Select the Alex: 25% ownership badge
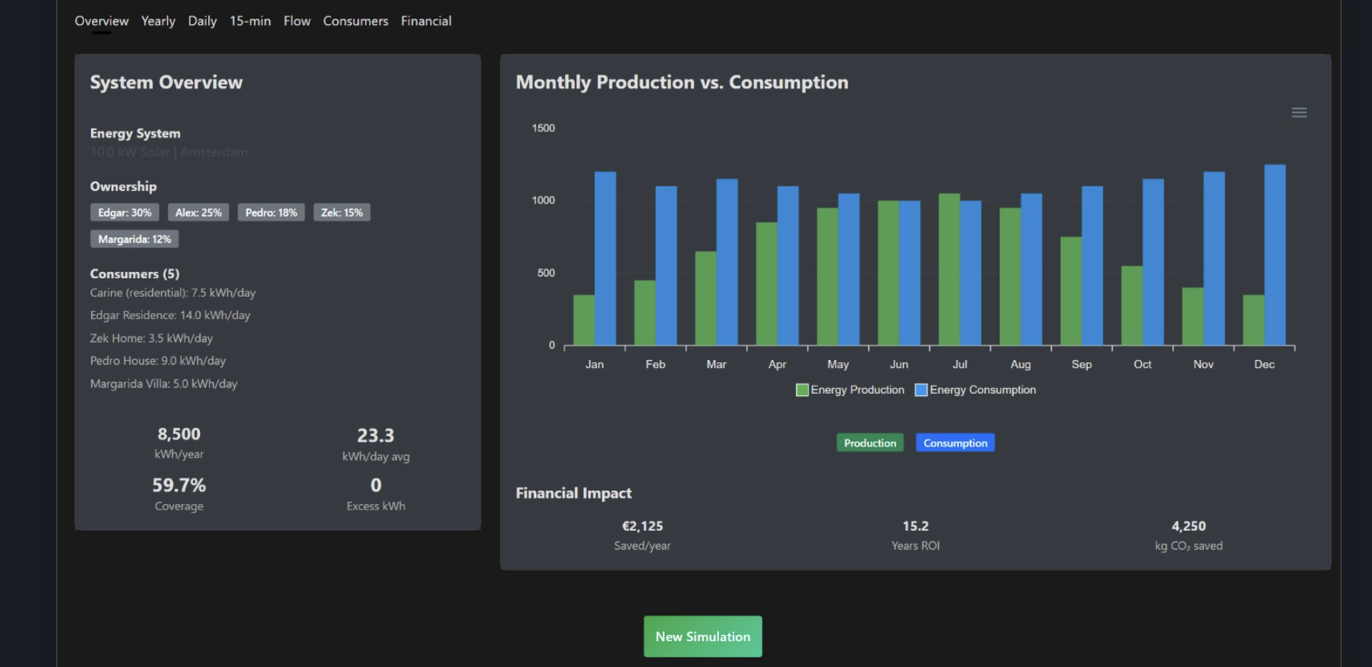 click(198, 212)
